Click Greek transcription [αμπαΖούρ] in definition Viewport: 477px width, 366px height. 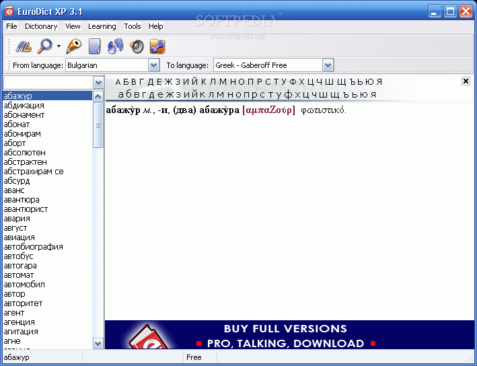pyautogui.click(x=268, y=110)
